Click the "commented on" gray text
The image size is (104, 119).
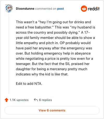[x=46, y=9]
